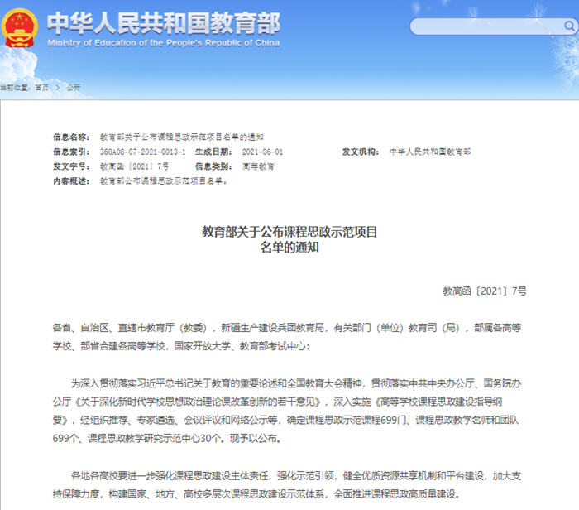Click the 当前位置 breadcrumb label
The height and width of the screenshot is (510, 579).
coord(15,88)
